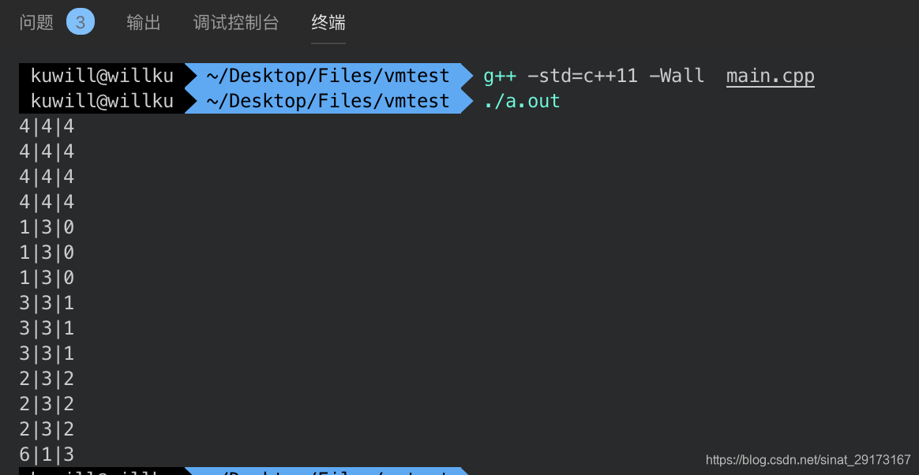Image resolution: width=919 pixels, height=475 pixels.
Task: Click the ./a.out command text
Action: point(521,101)
